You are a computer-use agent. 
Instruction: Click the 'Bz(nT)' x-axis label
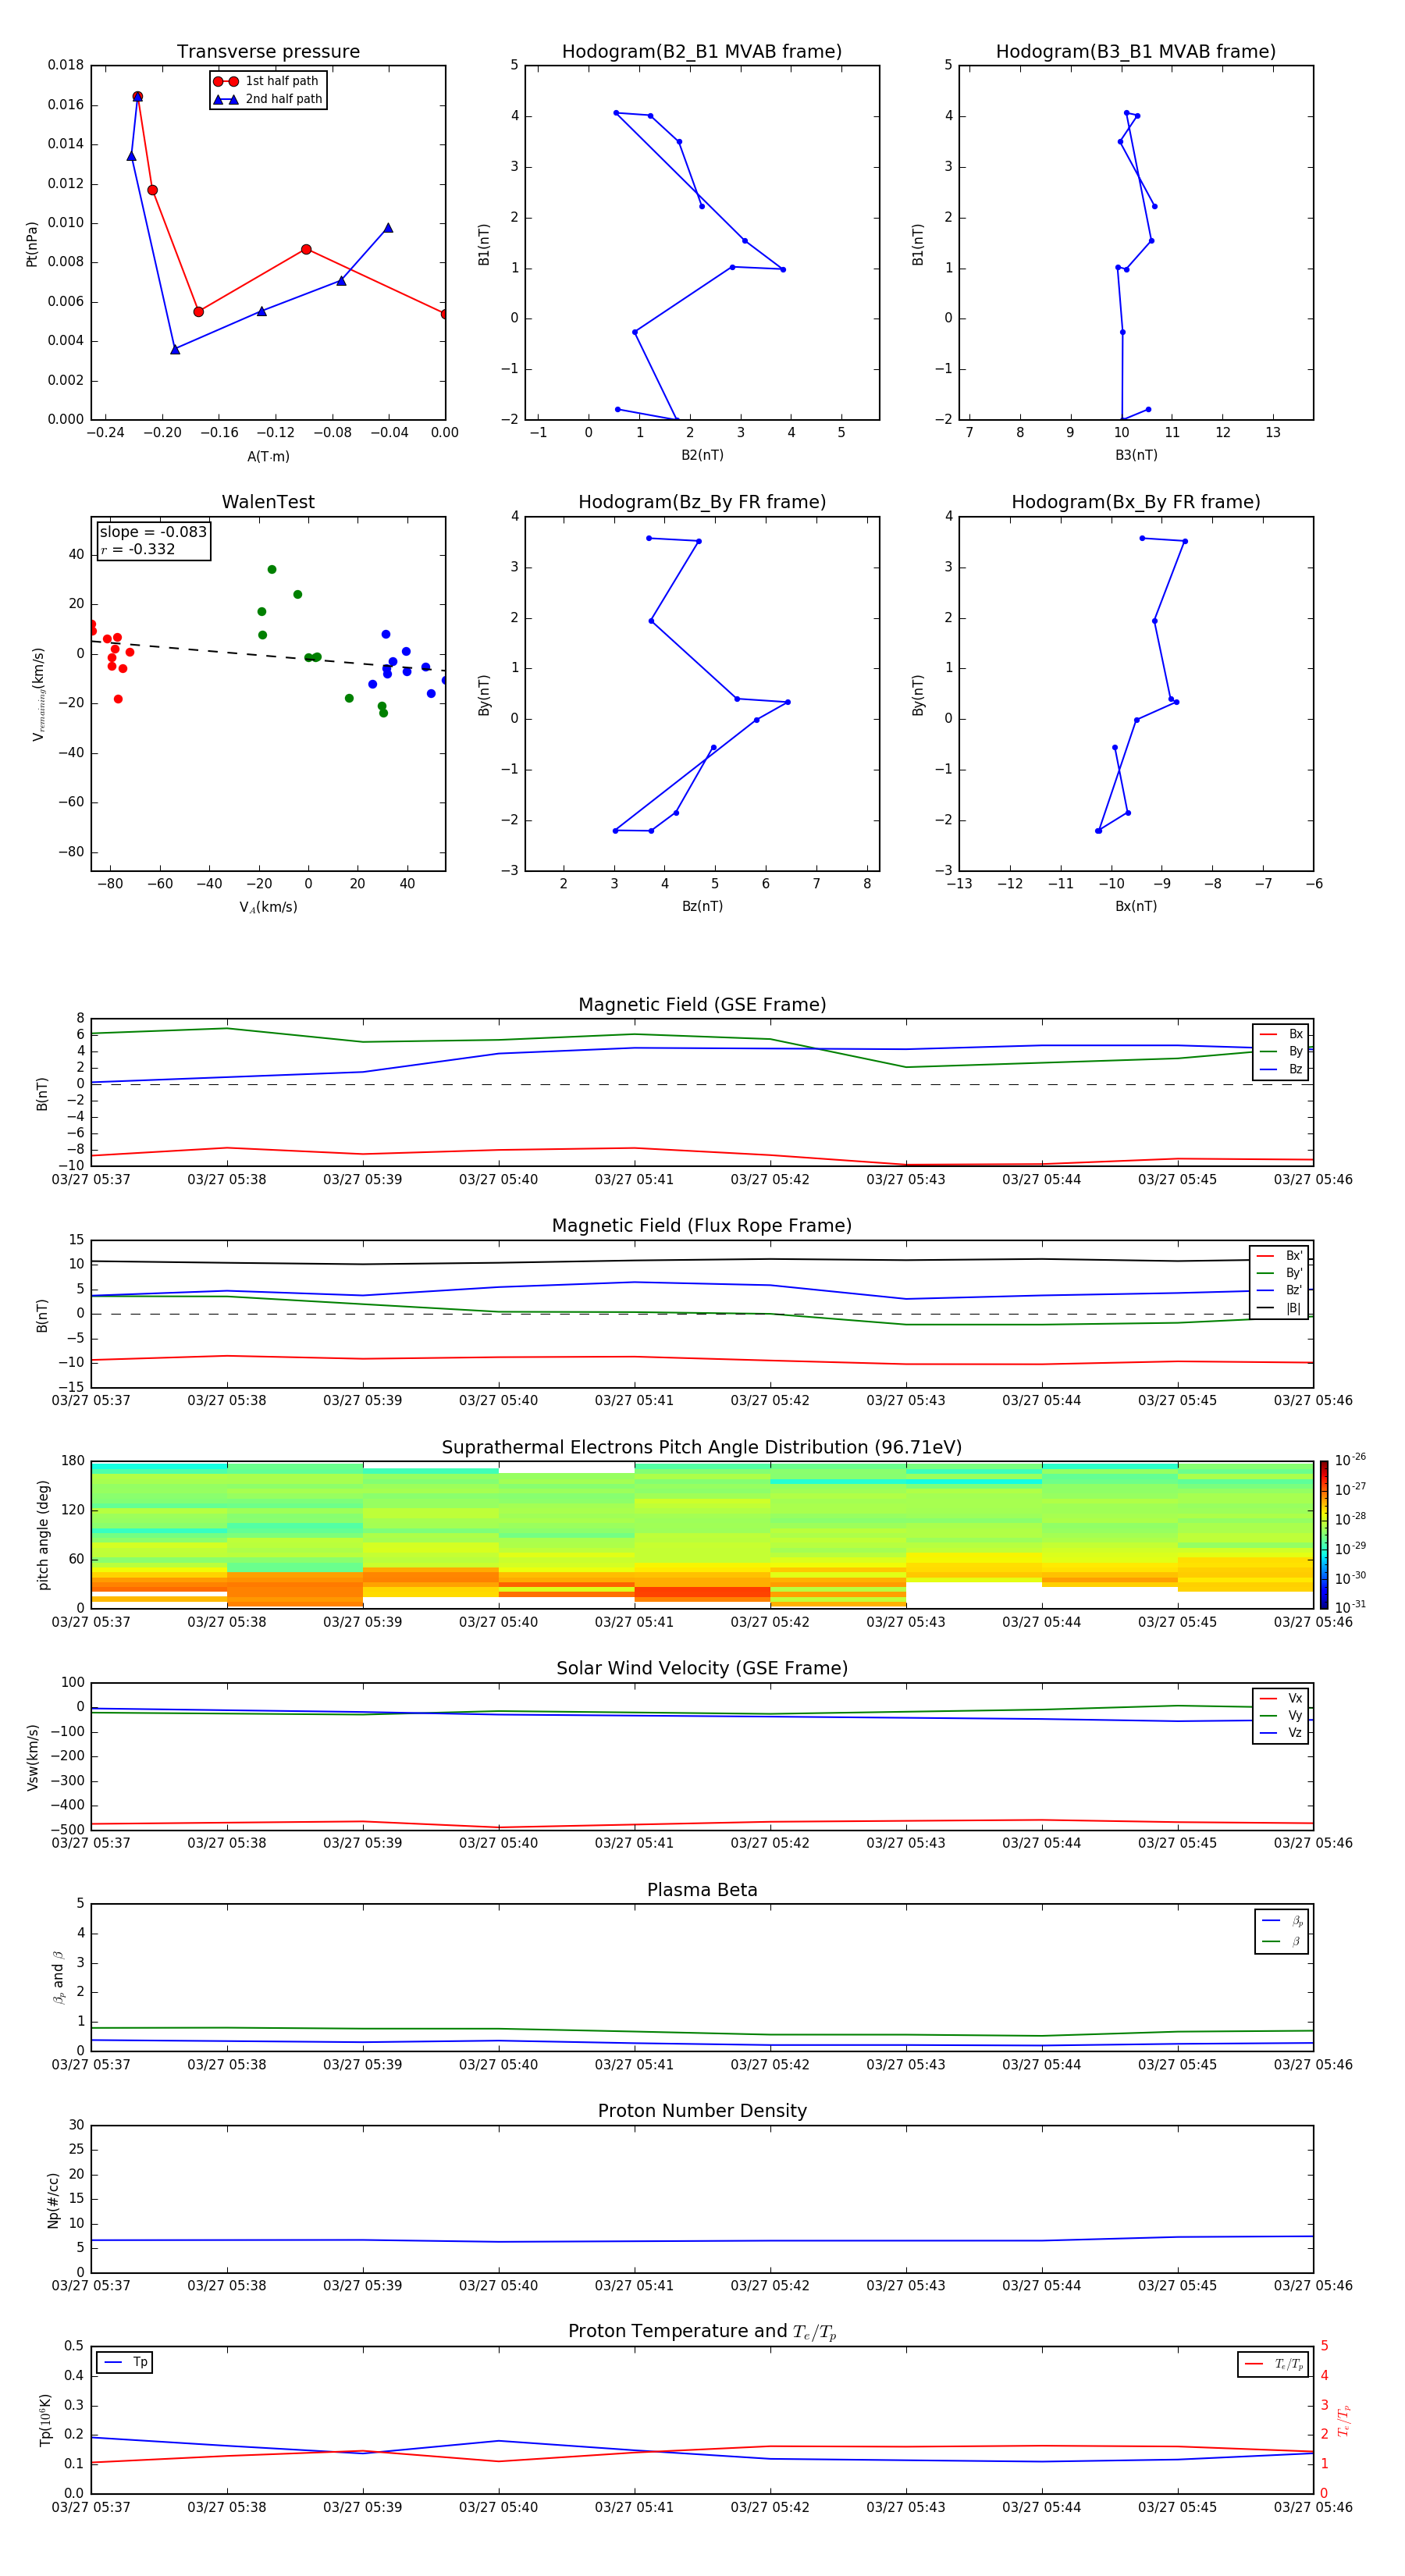702,906
